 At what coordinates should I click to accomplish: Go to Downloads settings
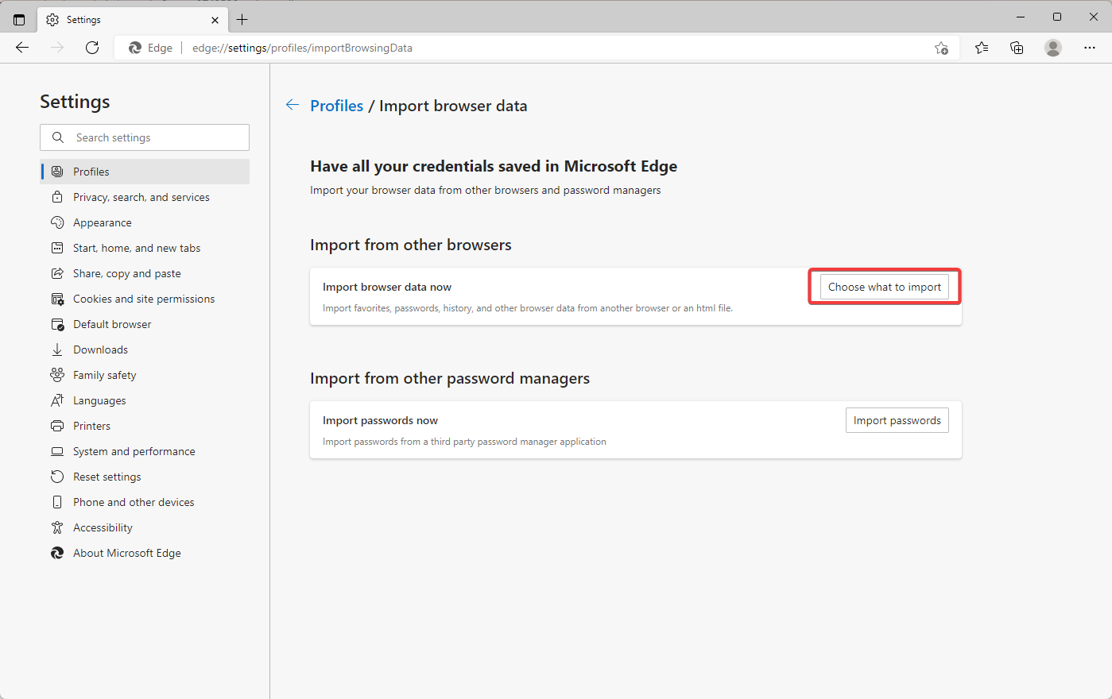[x=100, y=349]
